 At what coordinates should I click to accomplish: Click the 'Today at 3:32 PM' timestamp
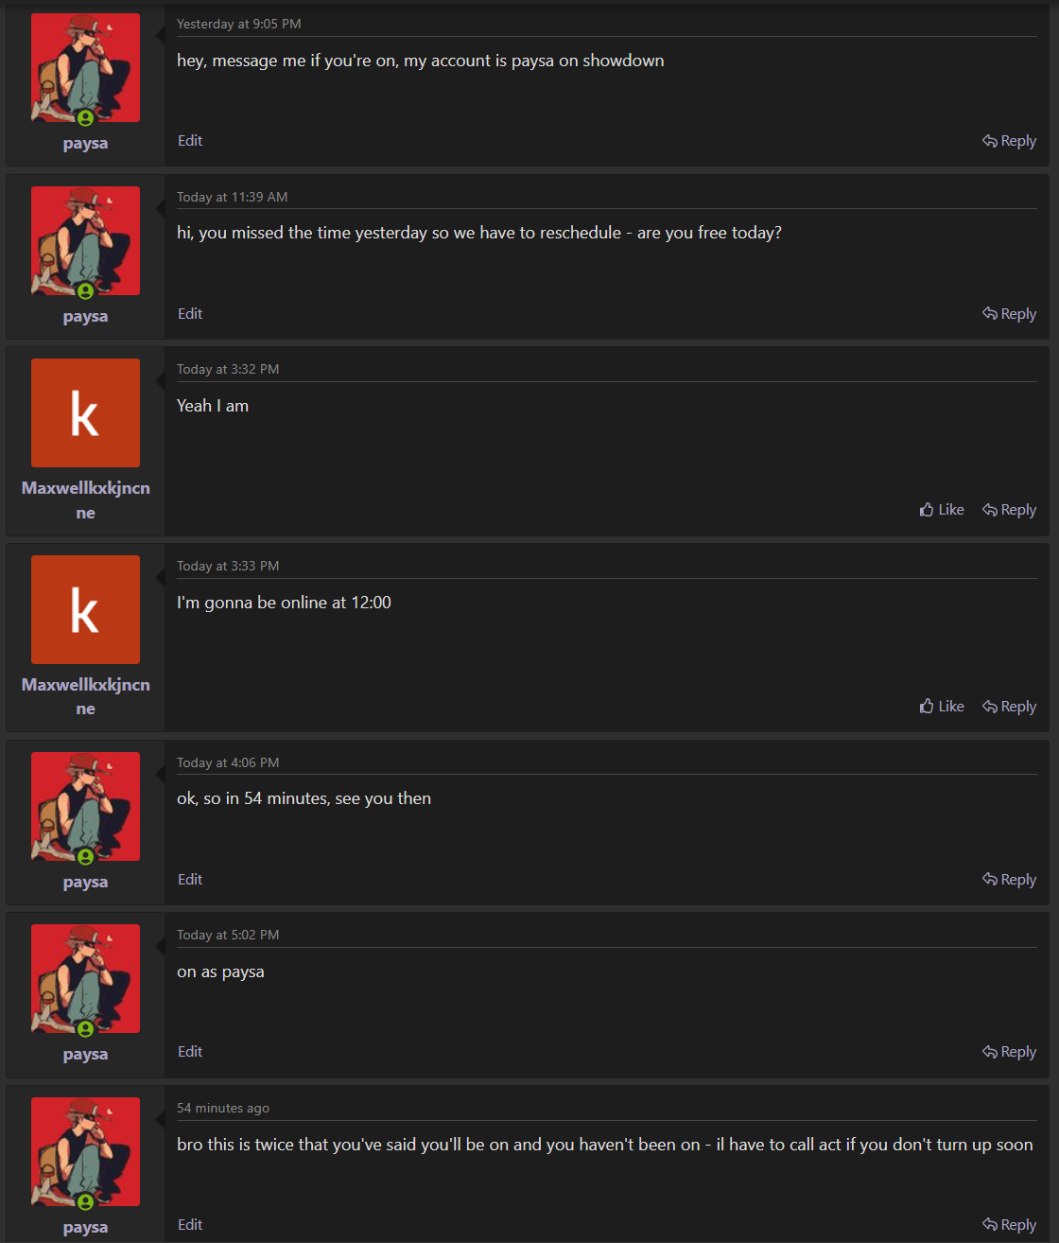tap(228, 369)
